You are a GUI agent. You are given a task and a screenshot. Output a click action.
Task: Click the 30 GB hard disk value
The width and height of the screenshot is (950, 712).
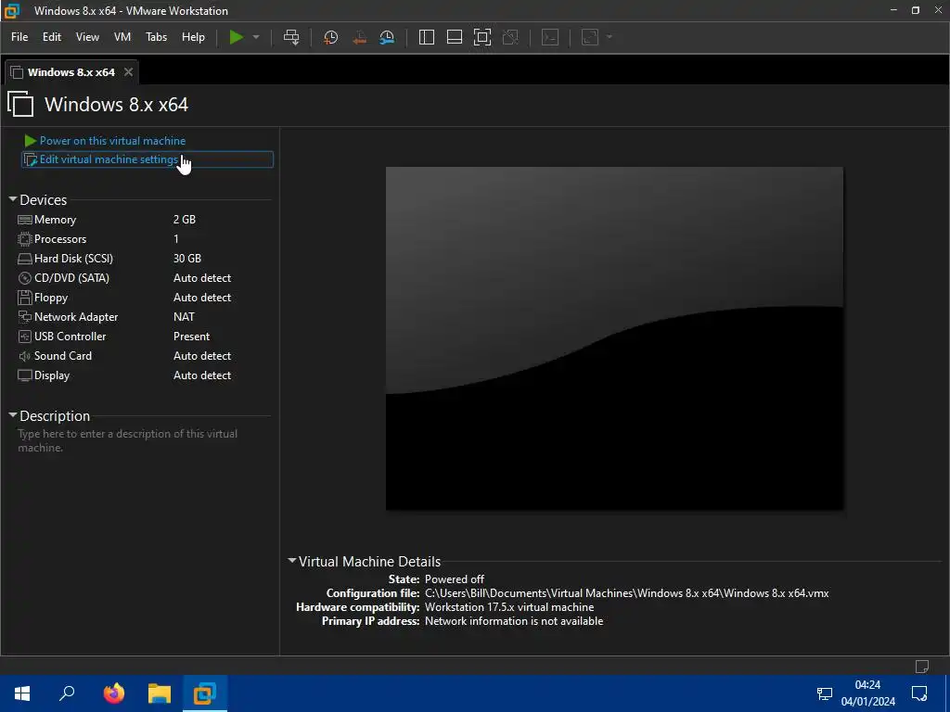tap(187, 259)
